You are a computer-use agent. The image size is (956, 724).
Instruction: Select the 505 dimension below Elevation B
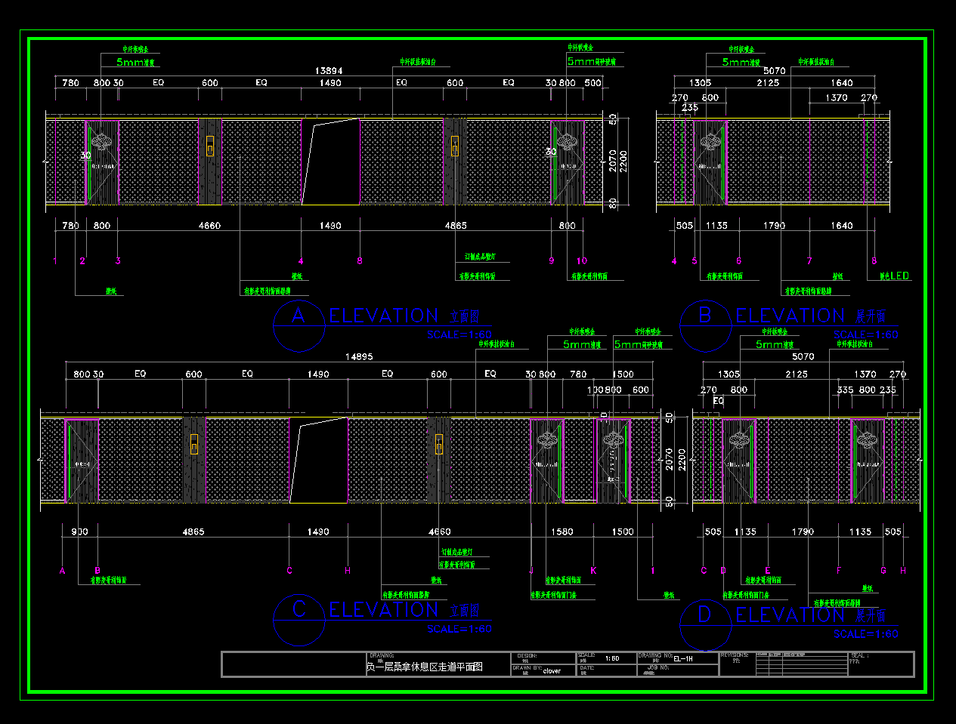[x=685, y=226]
